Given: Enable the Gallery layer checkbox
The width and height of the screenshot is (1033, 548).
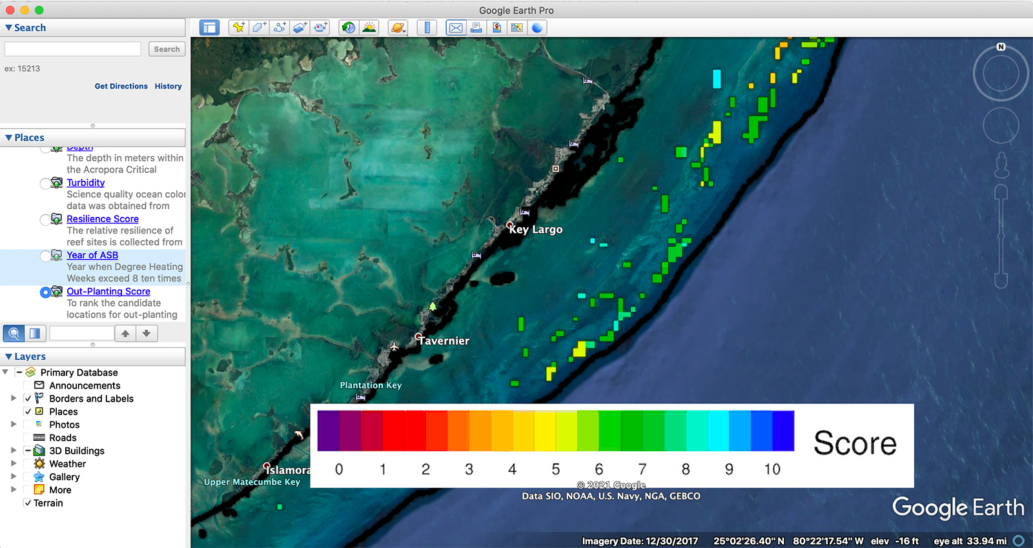Looking at the screenshot, I should (x=28, y=477).
